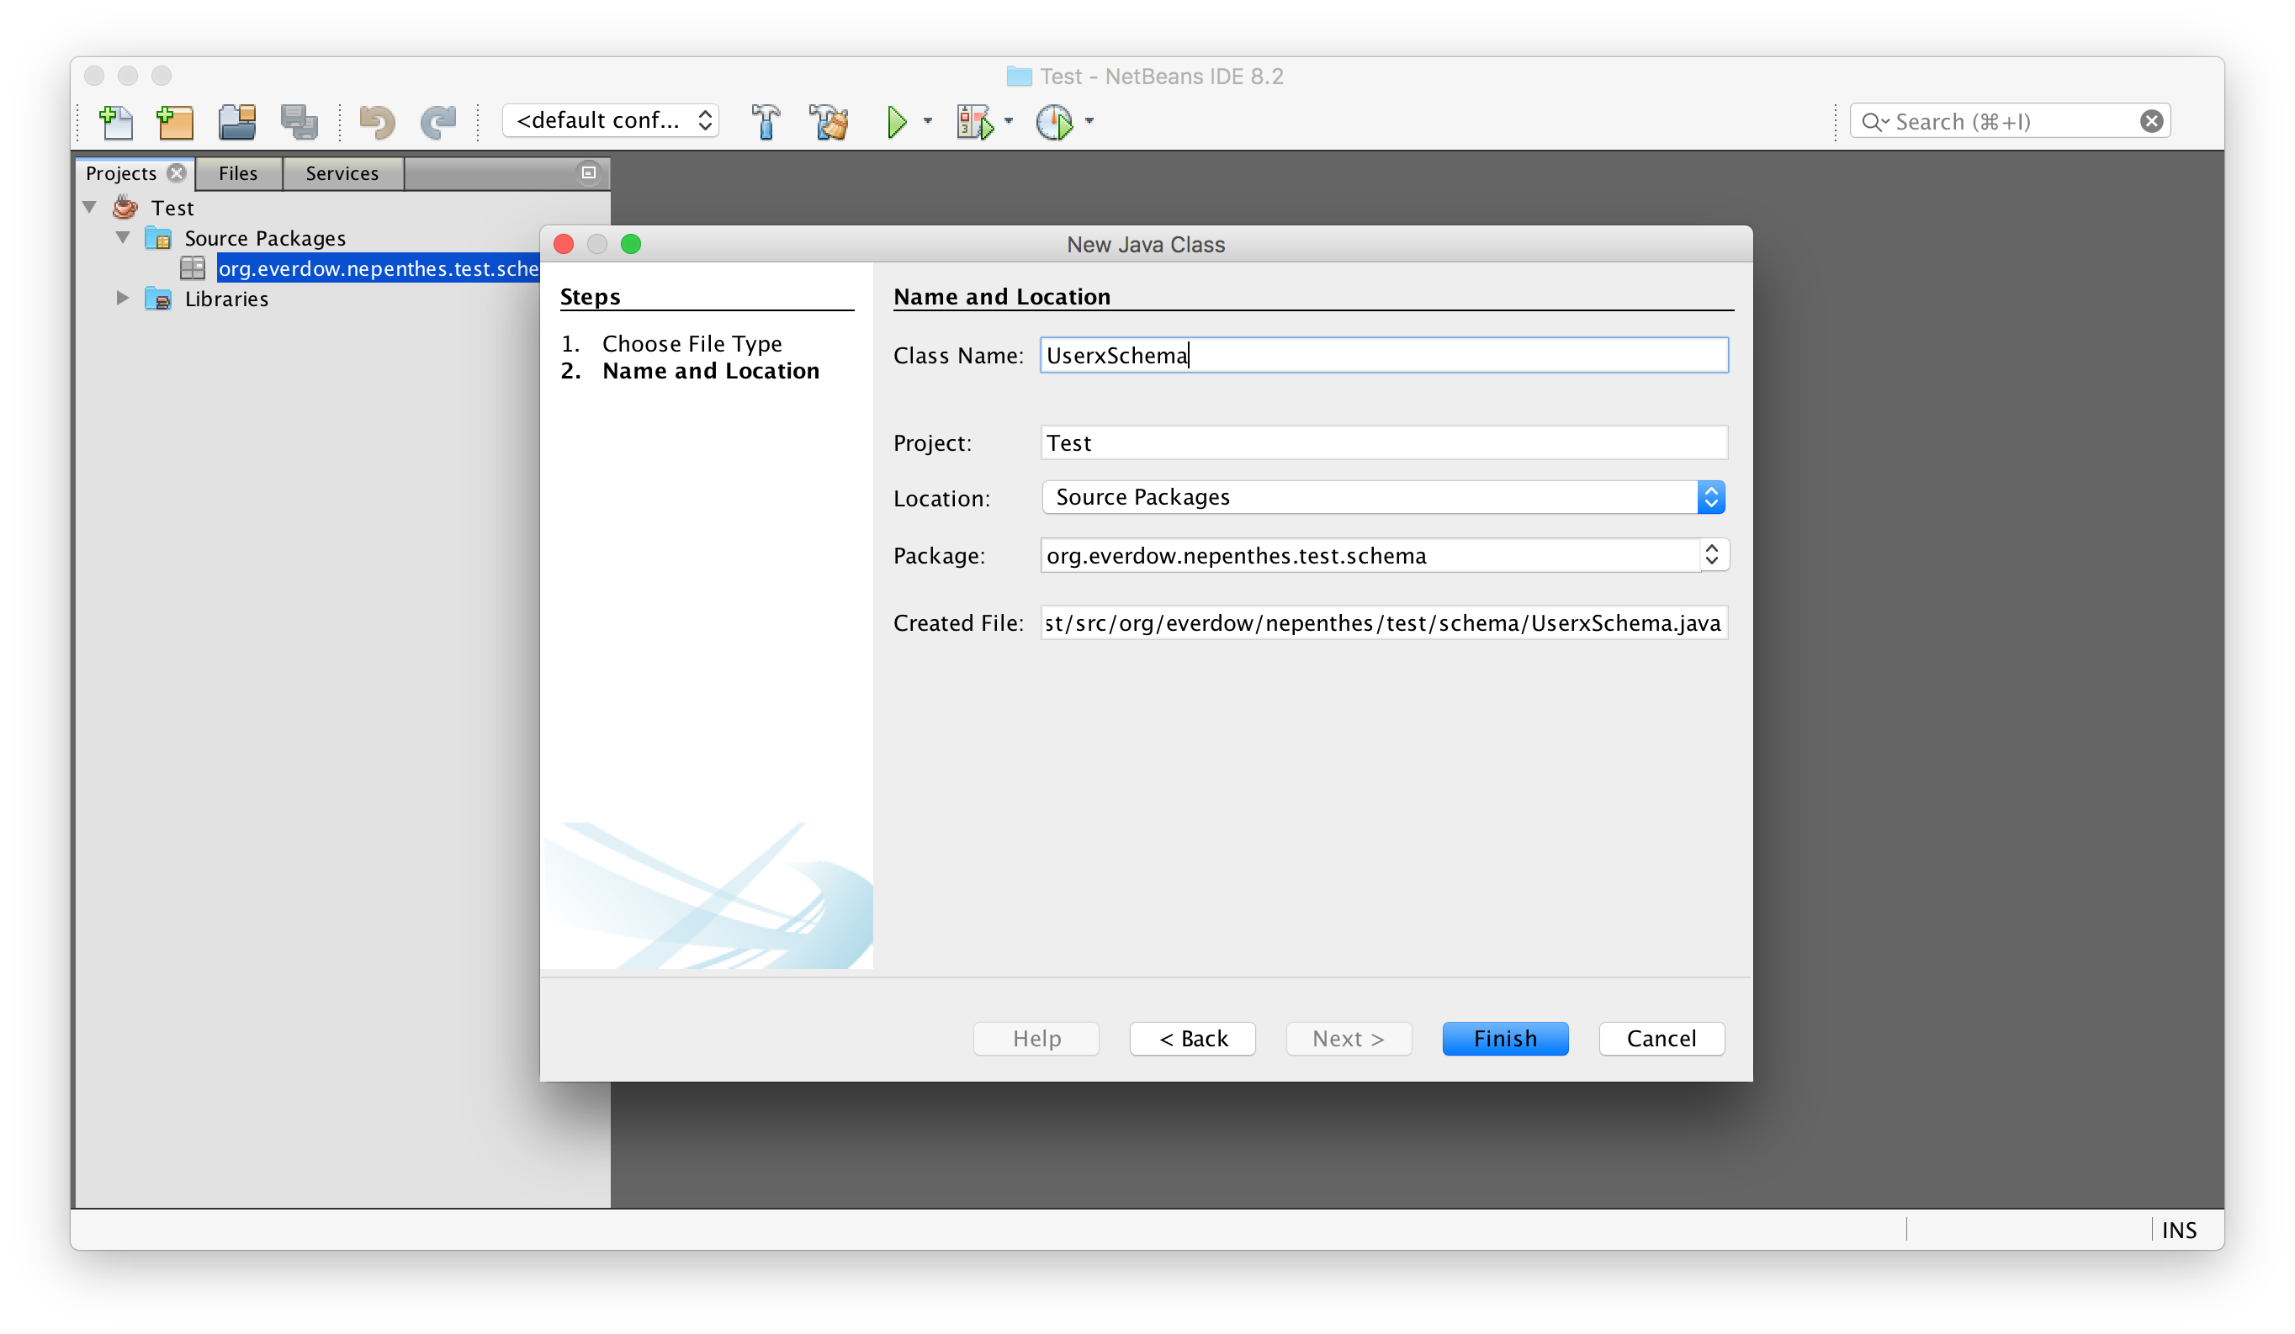This screenshot has height=1334, width=2295.
Task: Click the Project field showing Test
Action: (x=1384, y=442)
